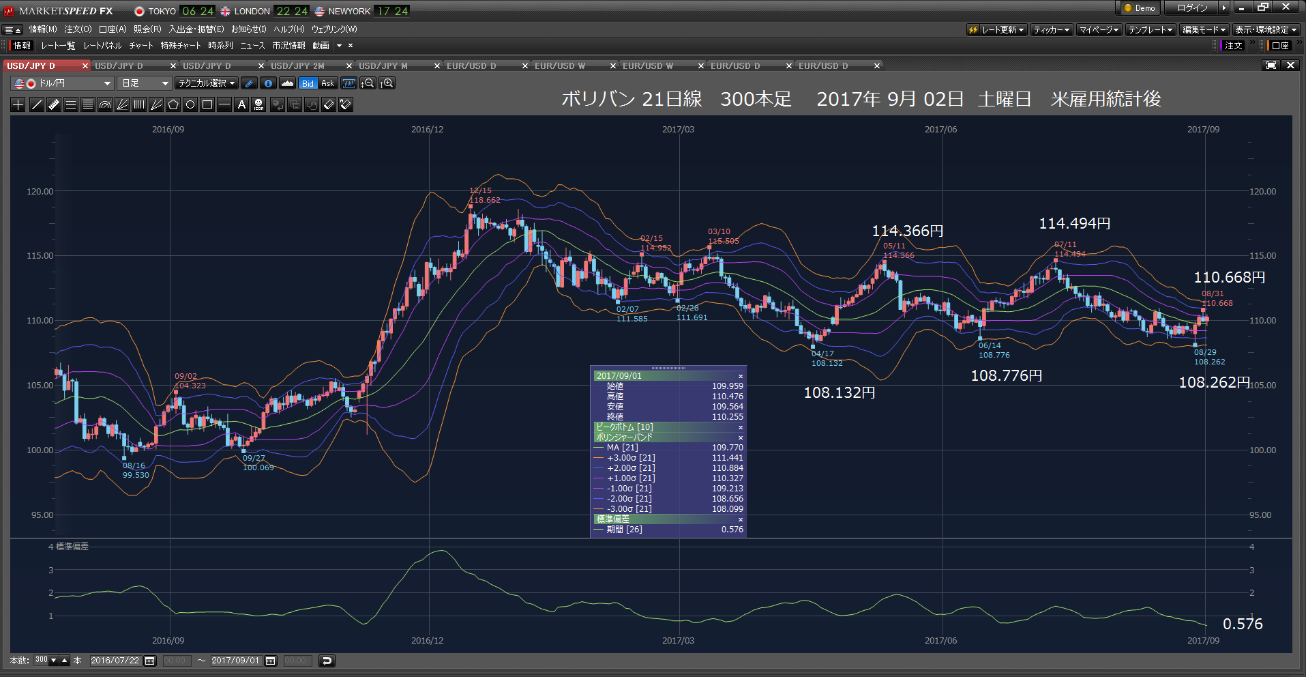Click the return arrow button at bottom
This screenshot has width=1306, height=677.
(x=327, y=661)
